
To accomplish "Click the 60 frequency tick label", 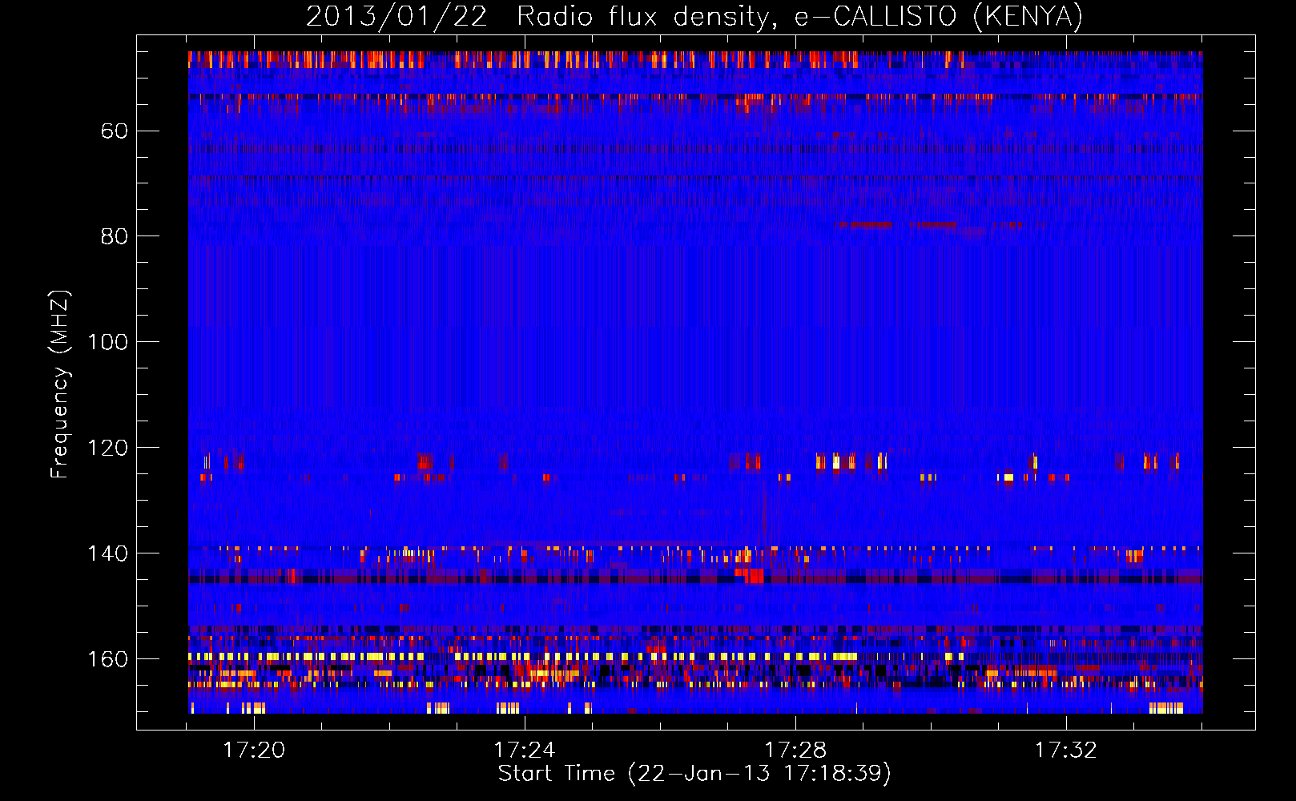I will [115, 131].
